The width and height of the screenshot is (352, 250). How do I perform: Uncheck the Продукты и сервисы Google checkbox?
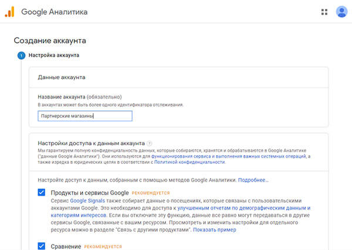tap(41, 192)
